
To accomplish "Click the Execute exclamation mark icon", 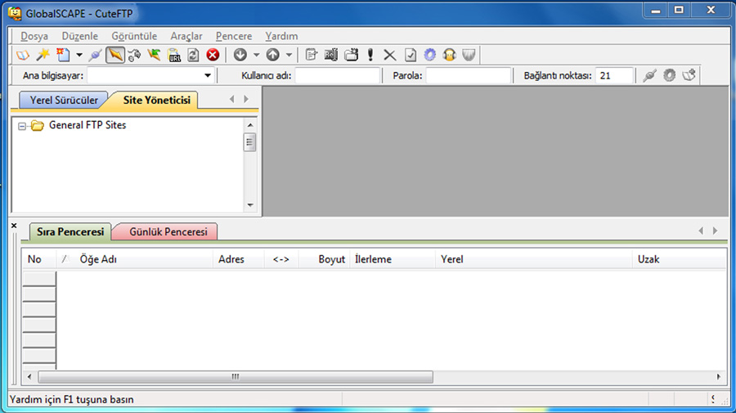I will (370, 55).
